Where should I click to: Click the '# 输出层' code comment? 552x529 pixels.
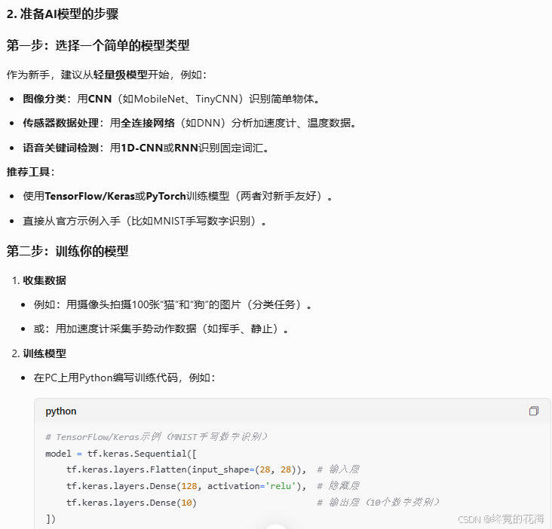(x=378, y=503)
